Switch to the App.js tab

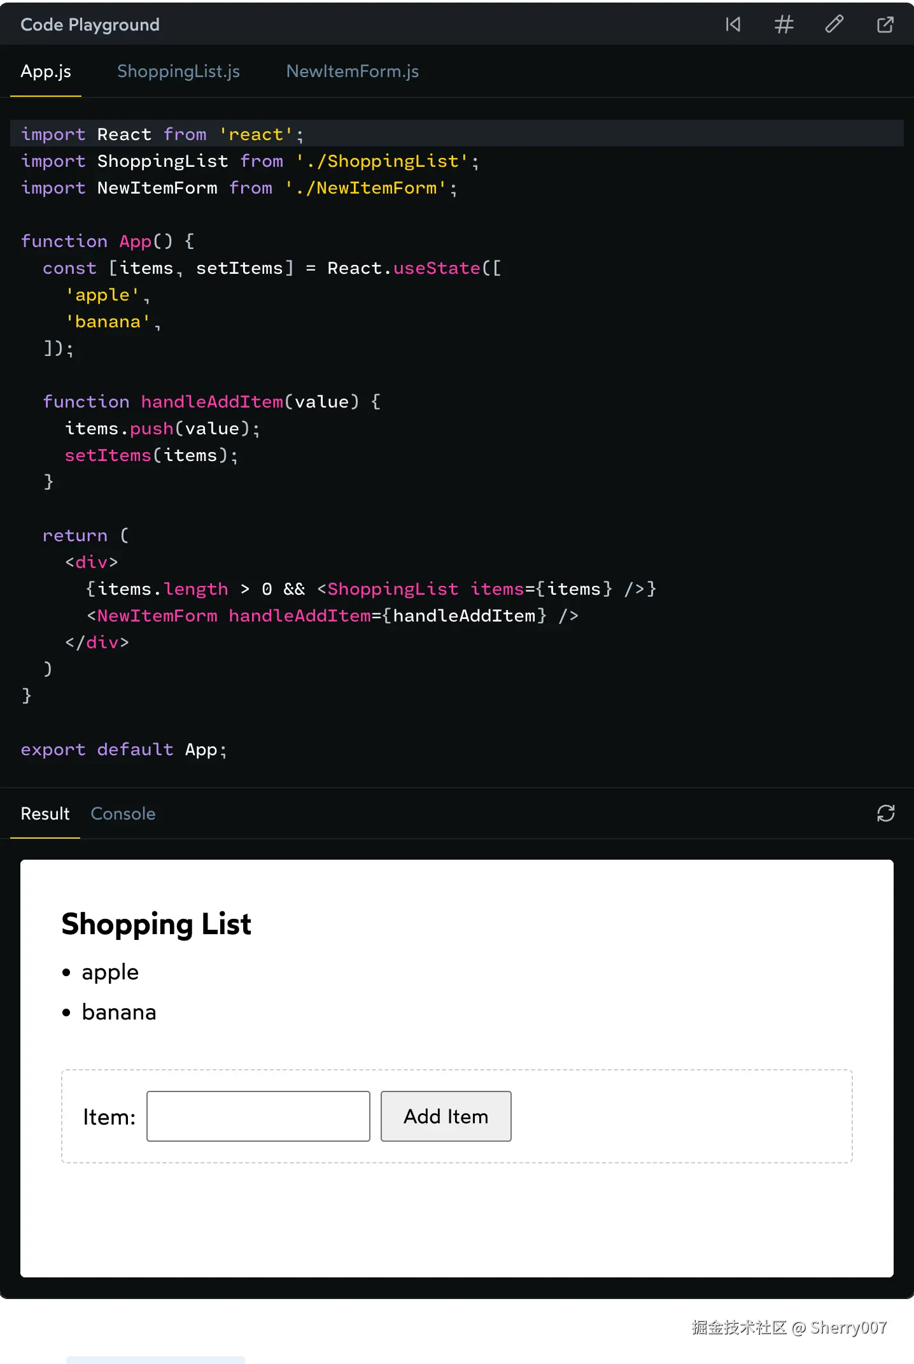coord(46,71)
